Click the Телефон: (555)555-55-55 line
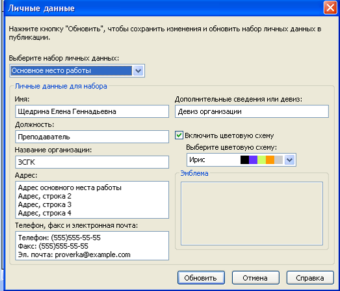This screenshot has width=340, height=291. click(x=59, y=238)
